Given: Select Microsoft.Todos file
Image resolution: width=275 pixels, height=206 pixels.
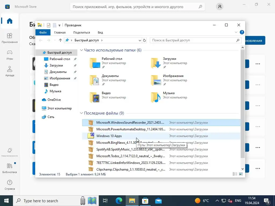Looking at the screenshot, I should tap(161, 156).
